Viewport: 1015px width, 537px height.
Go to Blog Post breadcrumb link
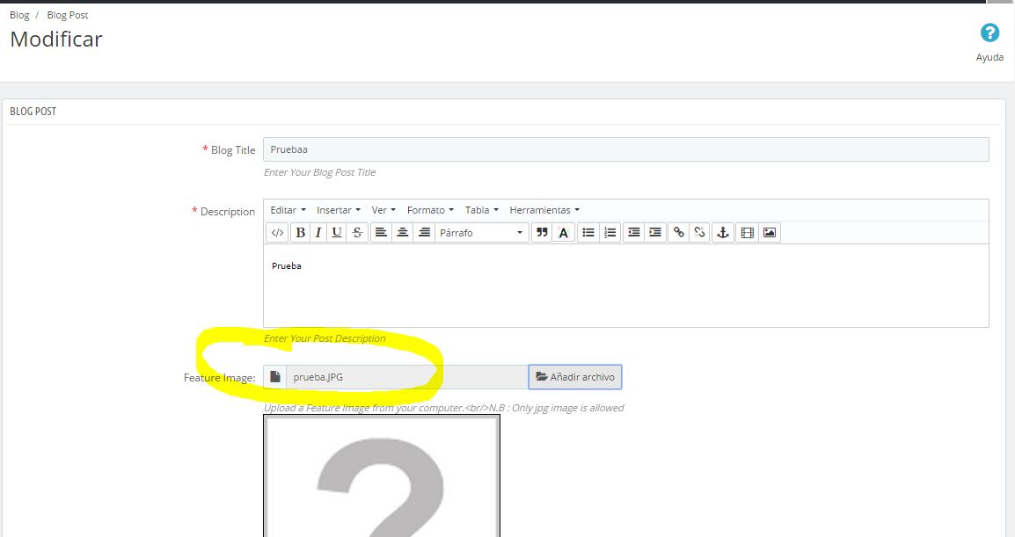[68, 15]
